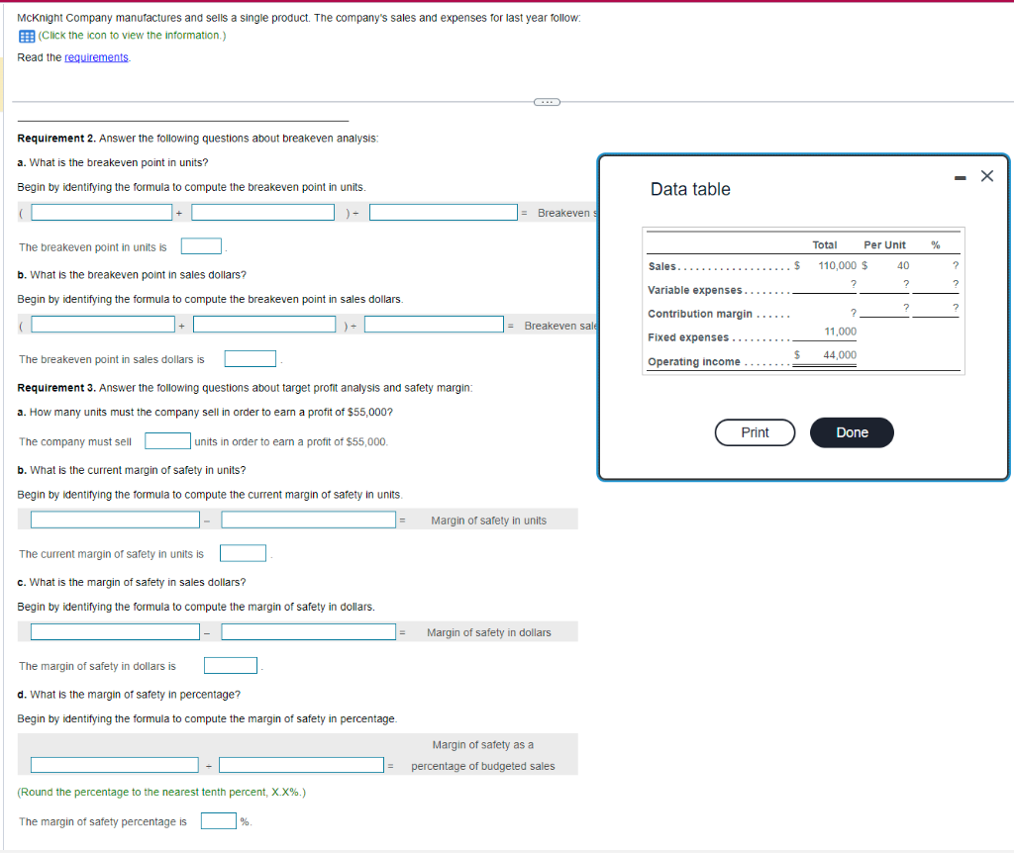Select first field of margin of safety units formula
The height and width of the screenshot is (853, 1014).
click(x=115, y=520)
